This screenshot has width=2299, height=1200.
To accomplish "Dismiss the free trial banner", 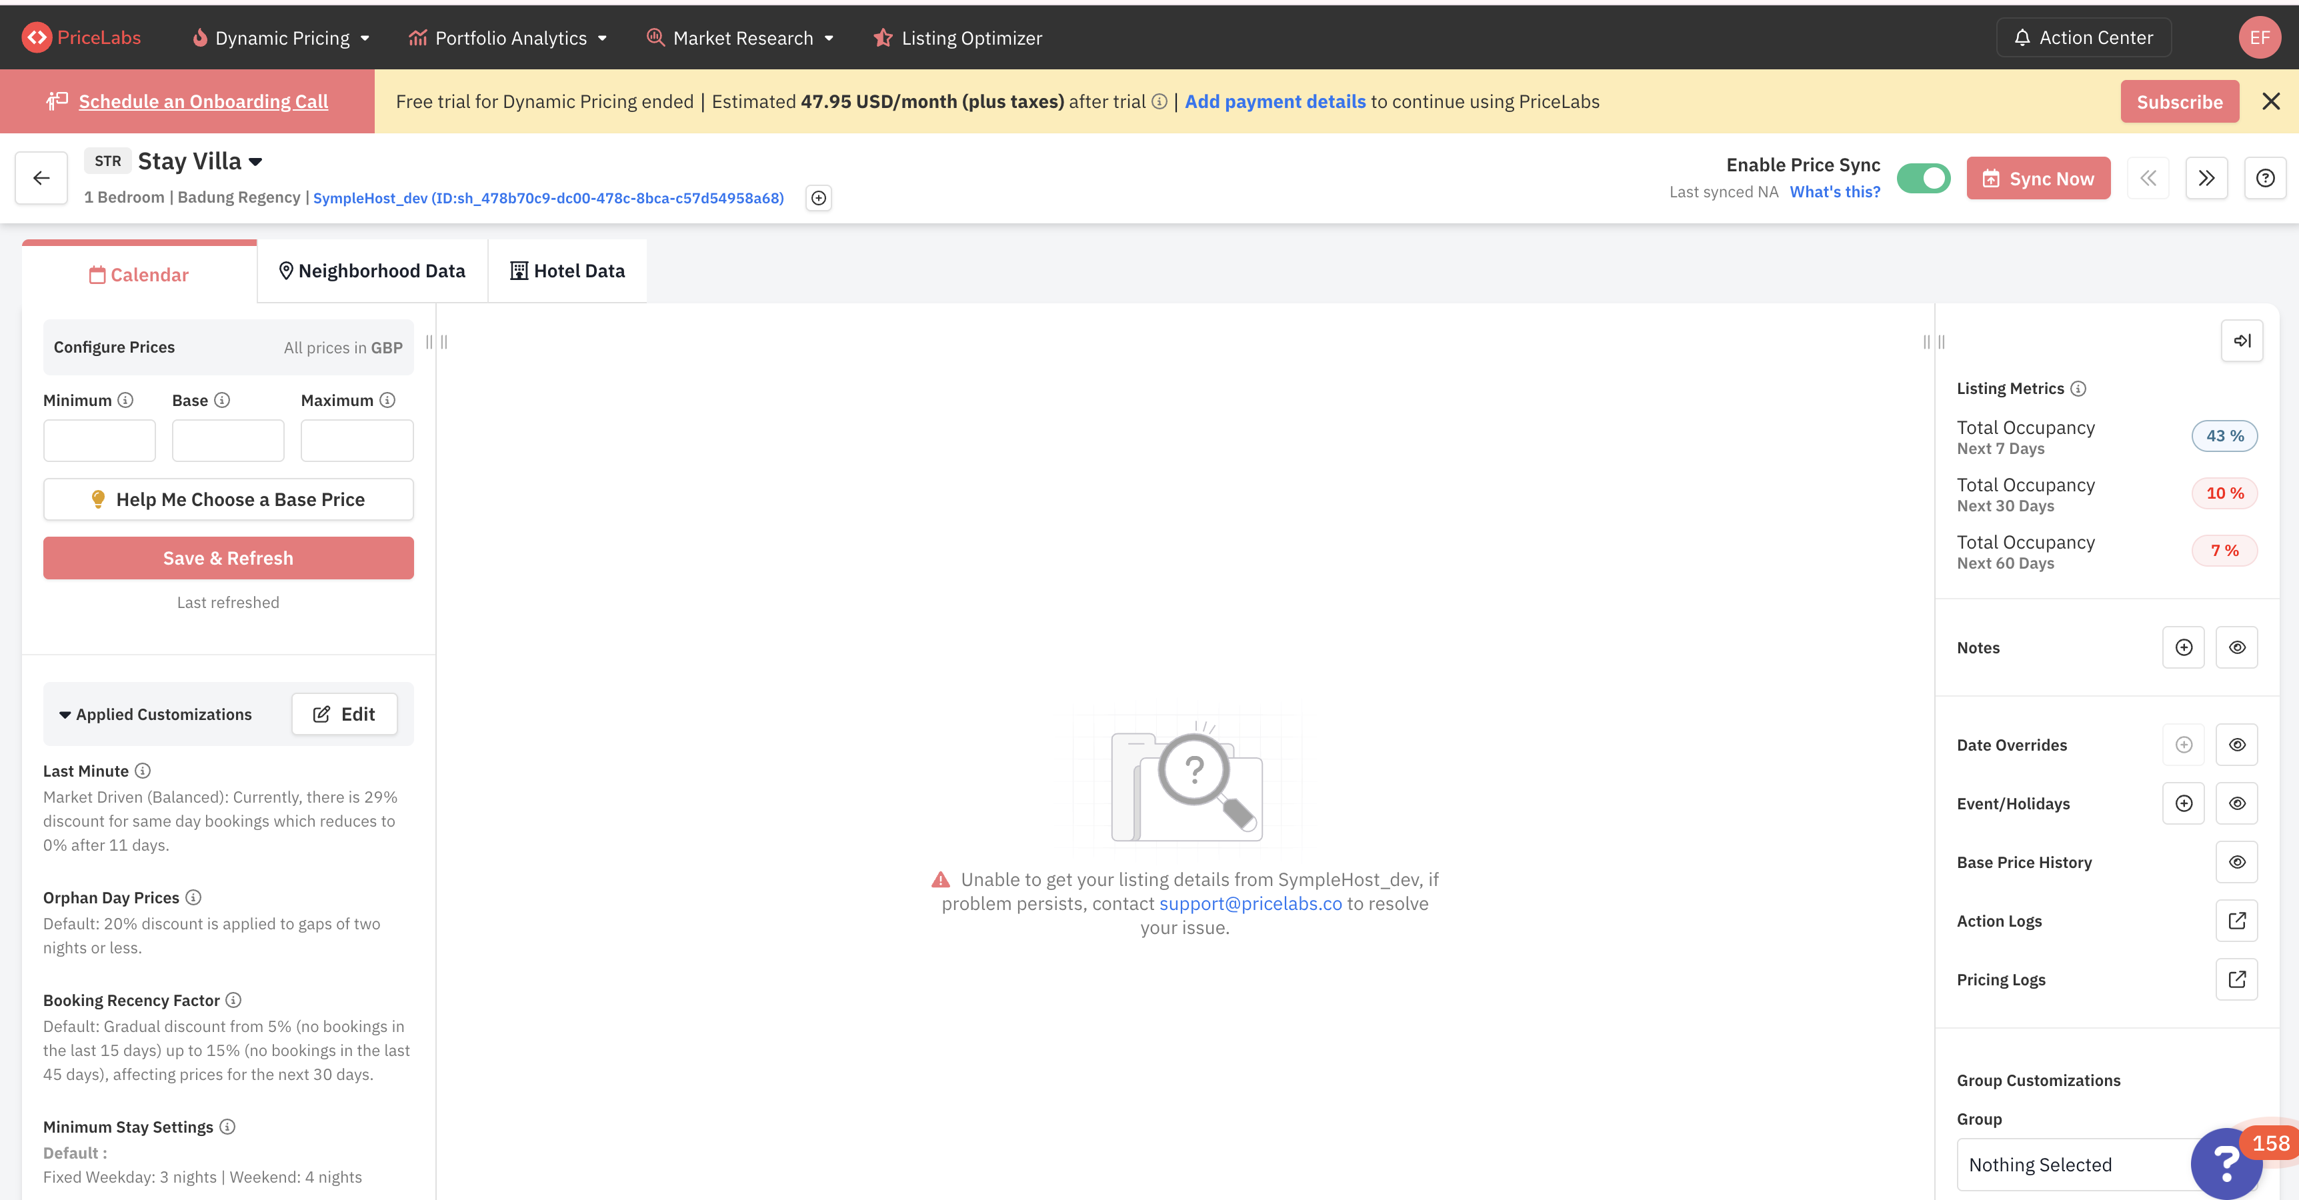I will [2272, 102].
